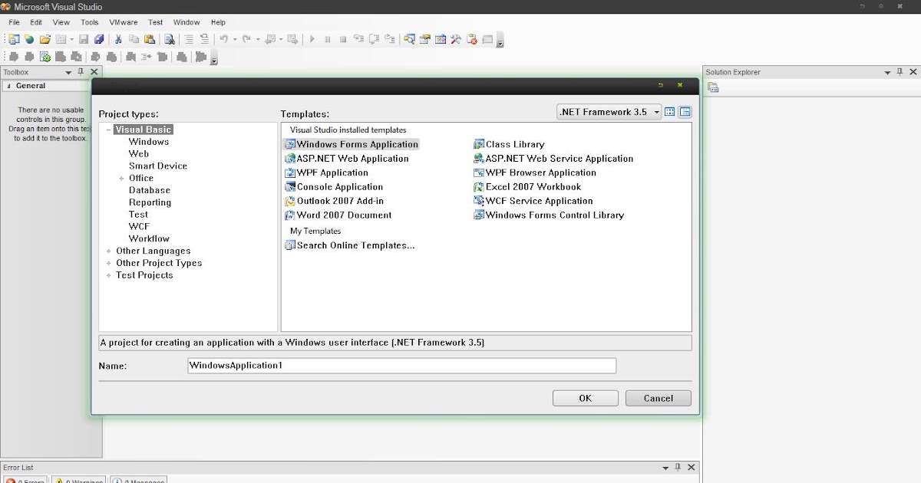Open Object Browser toolbar icon
Viewport: 921px width, 483px height.
coord(440,39)
